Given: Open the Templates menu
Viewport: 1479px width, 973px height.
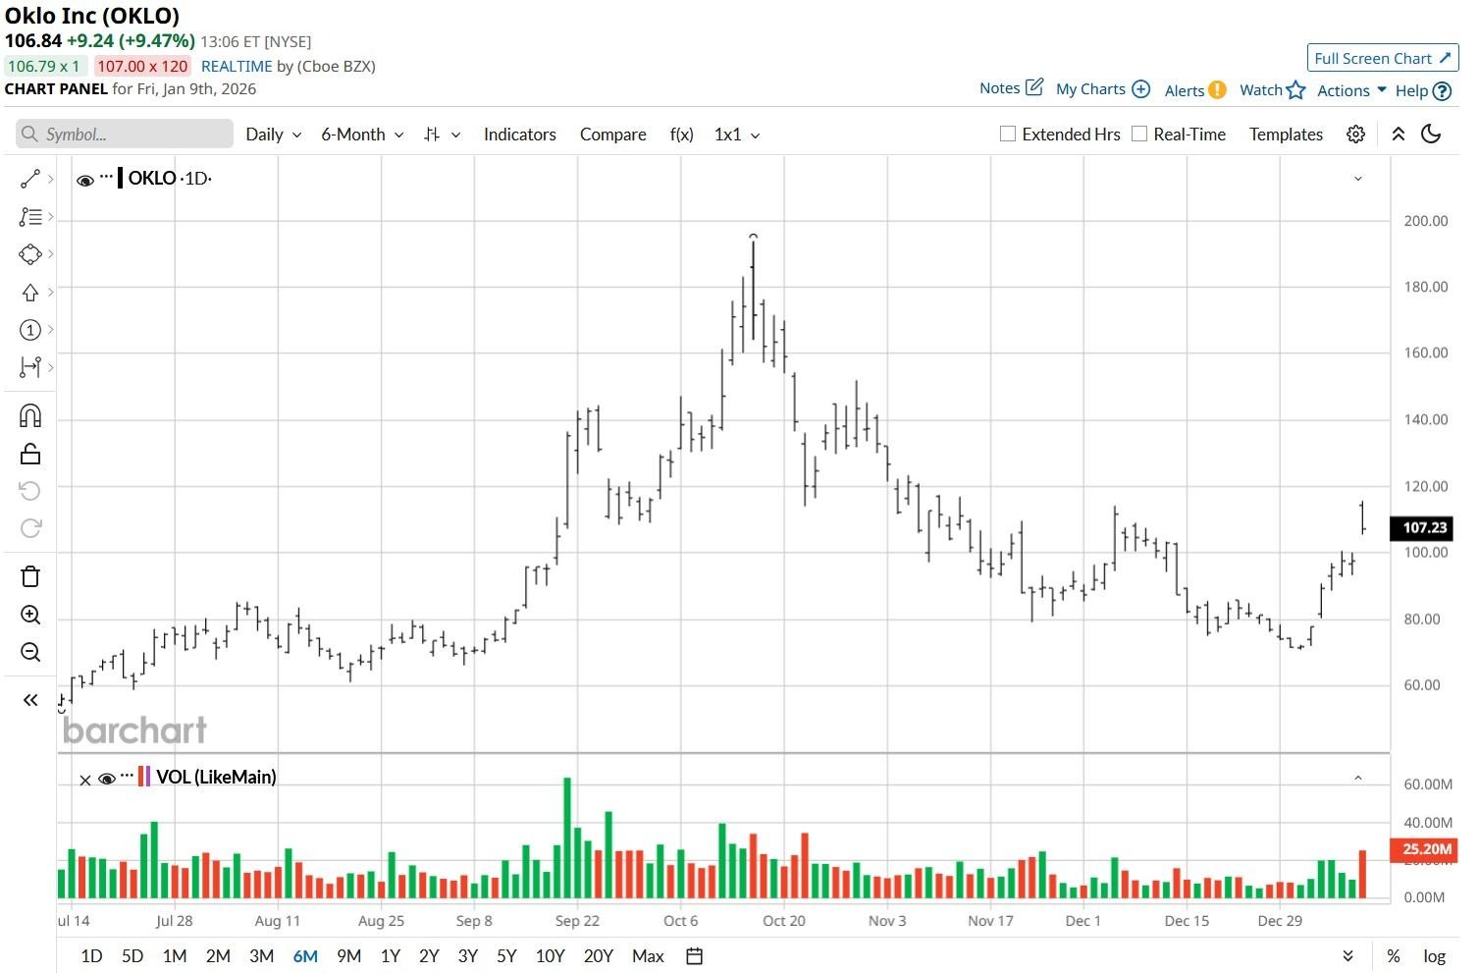Looking at the screenshot, I should (1286, 135).
